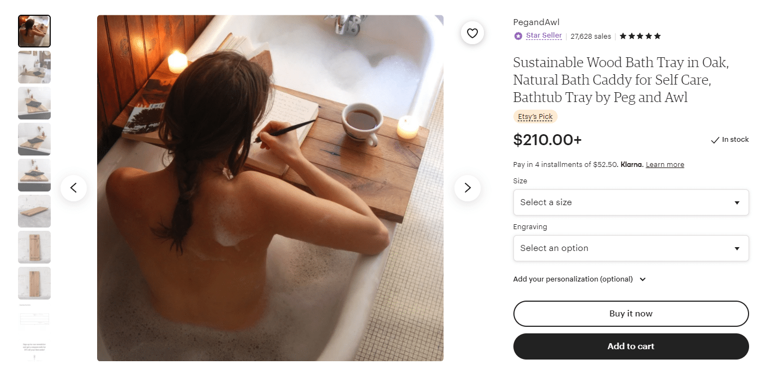Click the purple Star Seller badge icon

(518, 36)
